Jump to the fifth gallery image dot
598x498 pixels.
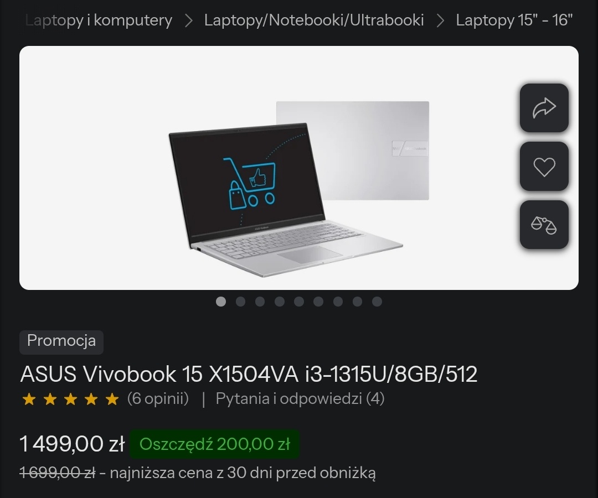tap(299, 302)
